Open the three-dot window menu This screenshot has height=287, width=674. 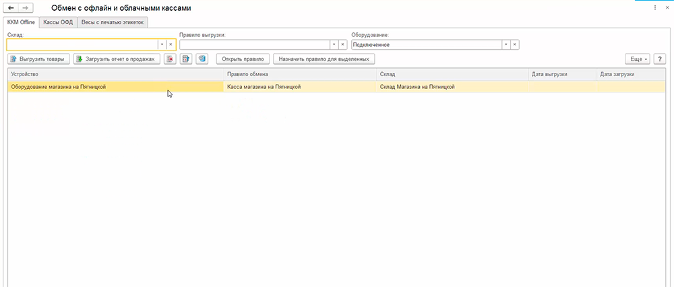click(655, 7)
